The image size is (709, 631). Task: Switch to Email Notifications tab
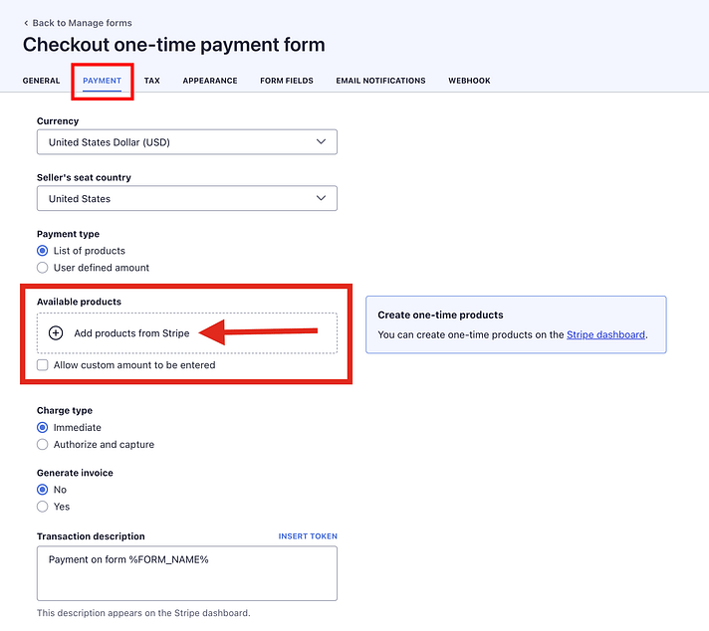point(380,81)
